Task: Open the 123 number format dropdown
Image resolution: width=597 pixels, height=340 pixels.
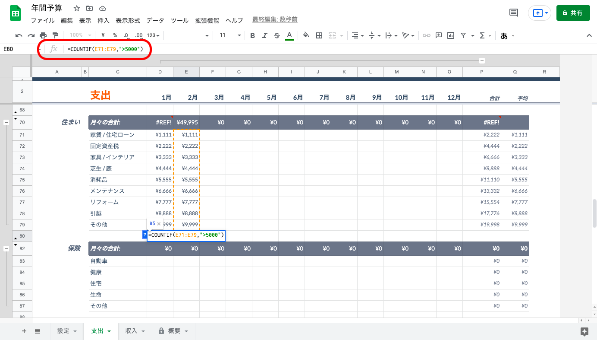Action: (x=153, y=35)
